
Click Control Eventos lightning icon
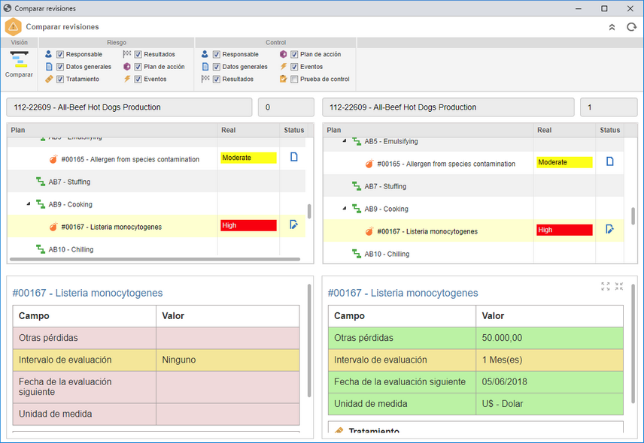[283, 66]
